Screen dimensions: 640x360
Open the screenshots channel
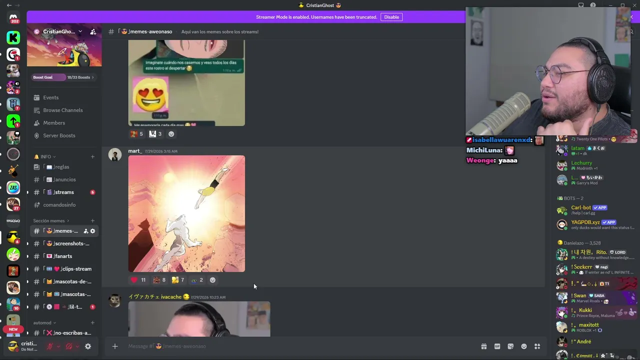coord(64,243)
